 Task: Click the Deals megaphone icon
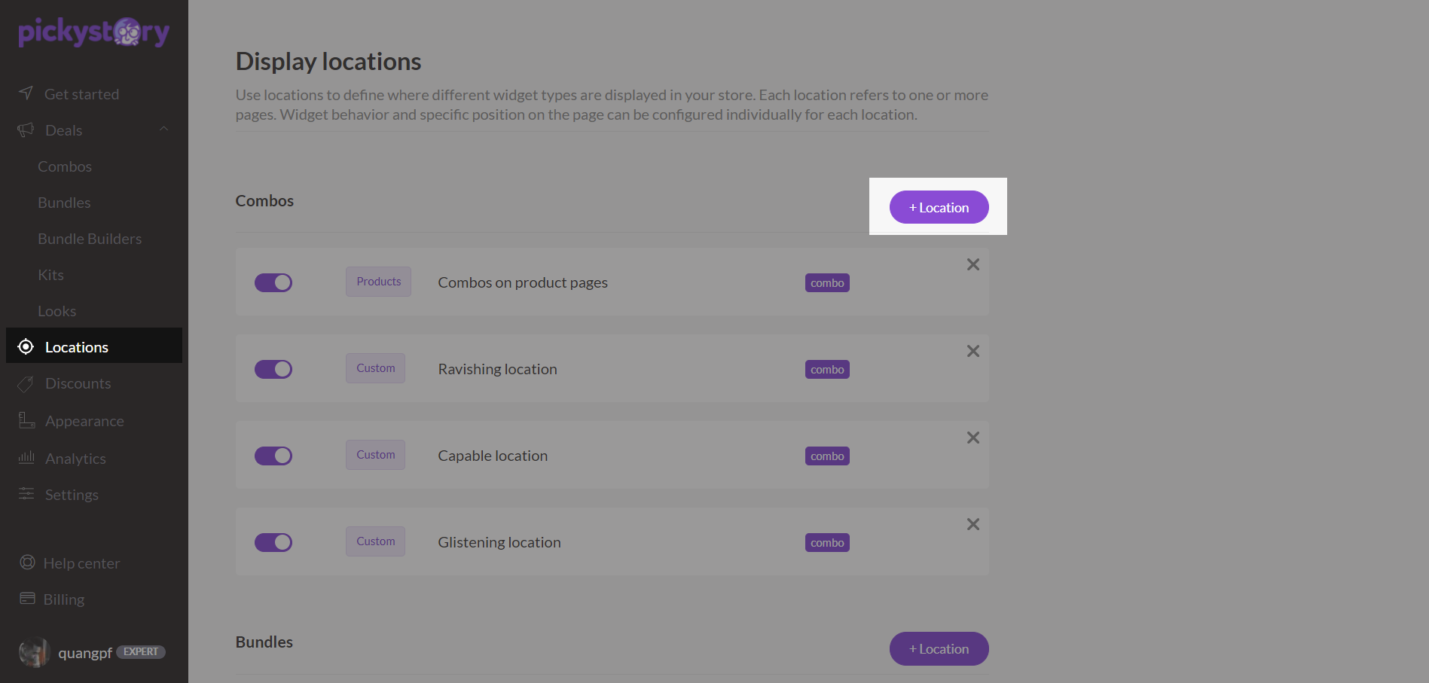click(x=26, y=130)
